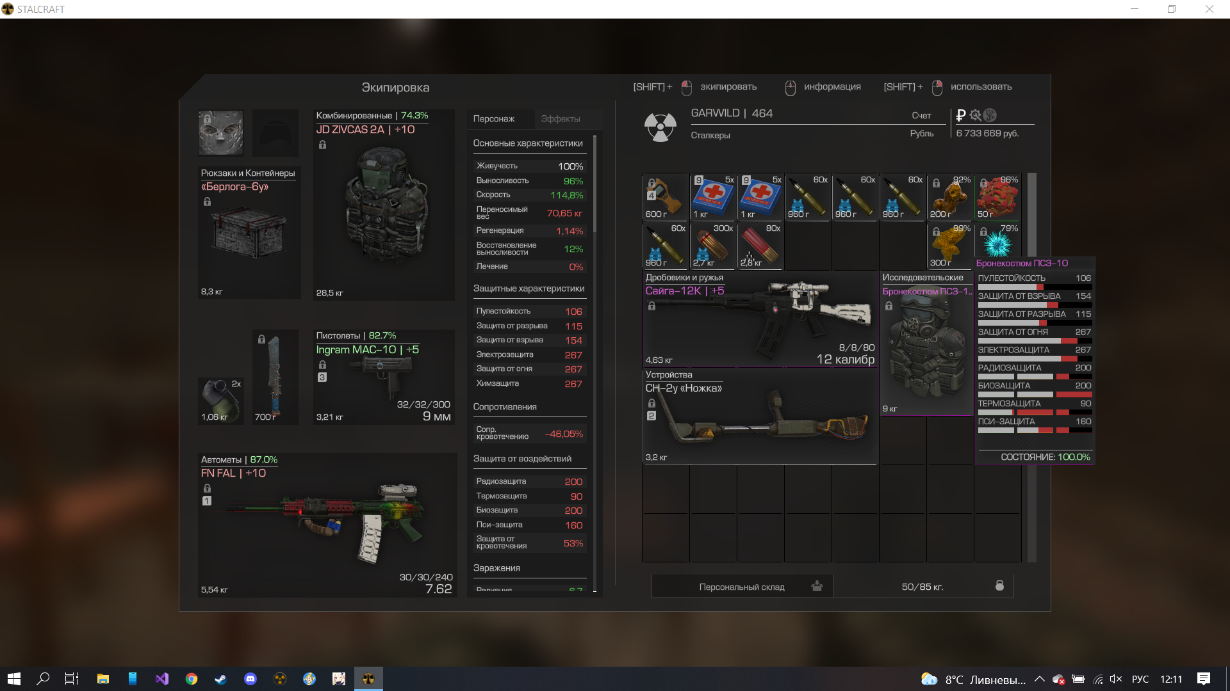Click the GARWILD | 464 player name
The height and width of the screenshot is (691, 1230).
732,113
